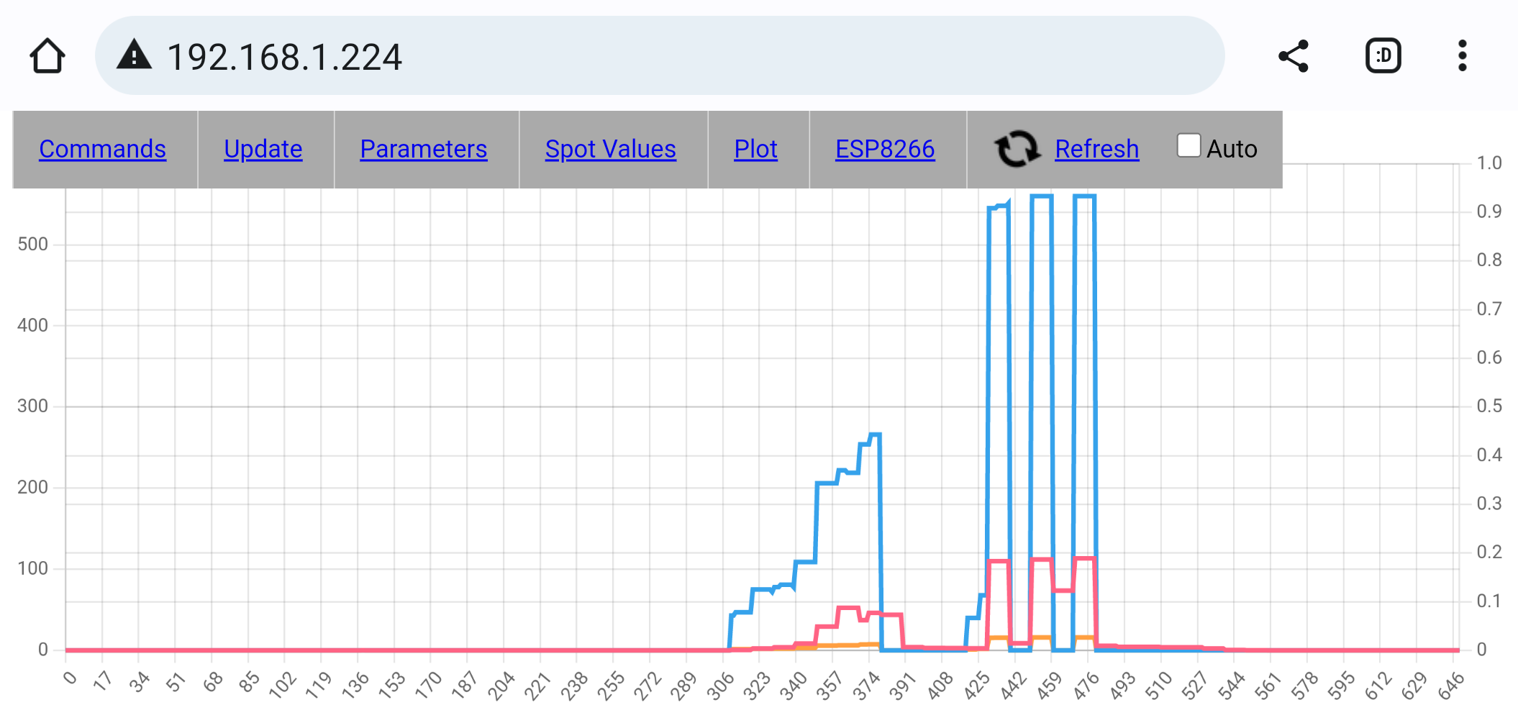Click the 0.5 label on right axis
This screenshot has width=1518, height=705.
click(x=1489, y=406)
